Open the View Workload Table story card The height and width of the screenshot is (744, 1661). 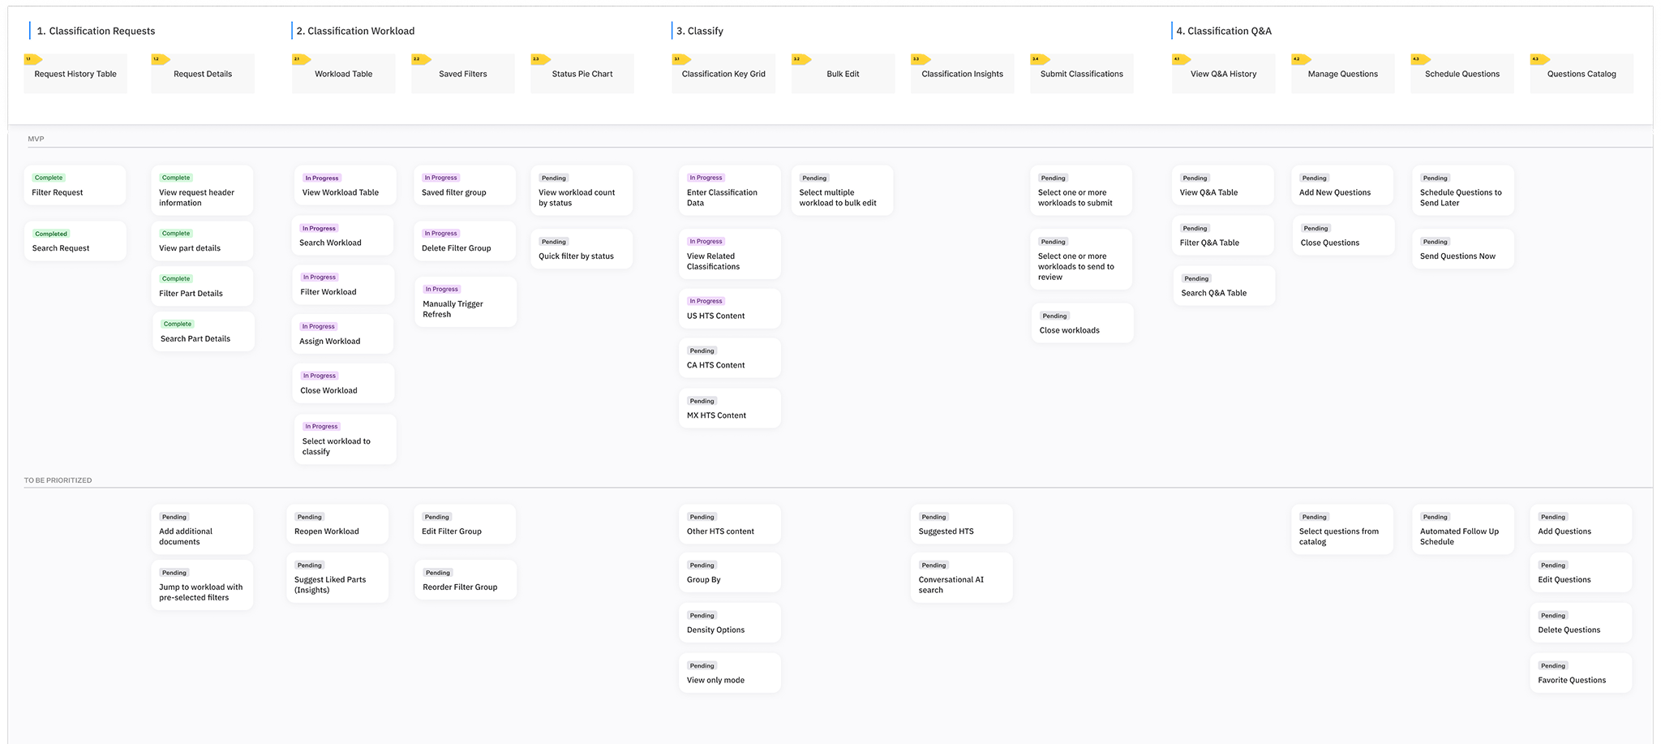pyautogui.click(x=345, y=186)
